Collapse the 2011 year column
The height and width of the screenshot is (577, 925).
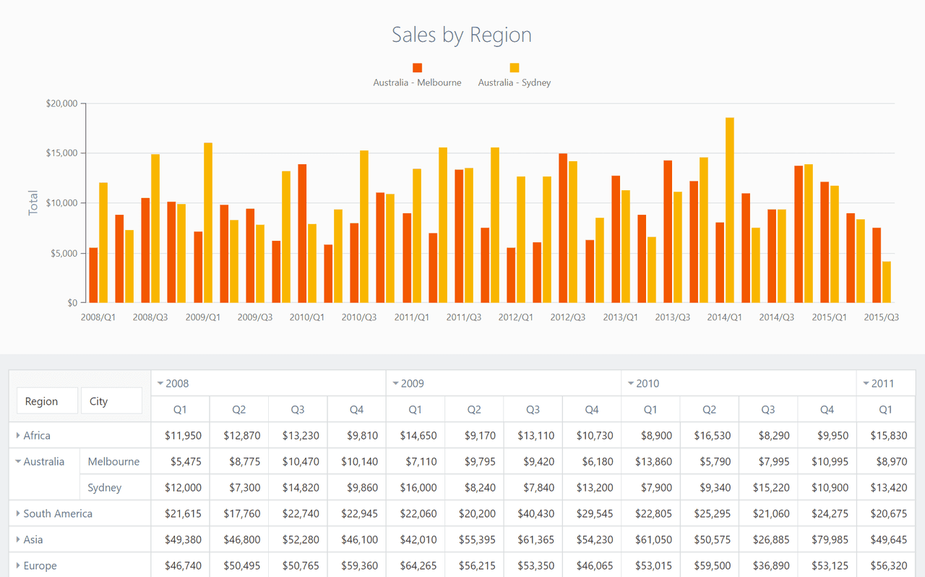pos(866,383)
